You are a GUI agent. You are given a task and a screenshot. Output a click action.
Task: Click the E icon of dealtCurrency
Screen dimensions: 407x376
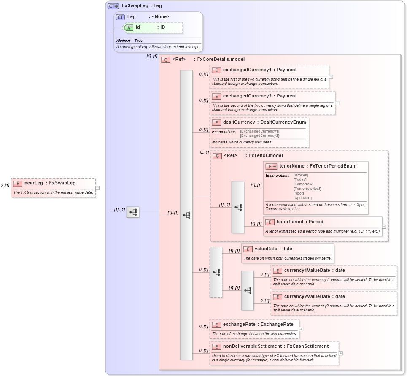point(216,122)
